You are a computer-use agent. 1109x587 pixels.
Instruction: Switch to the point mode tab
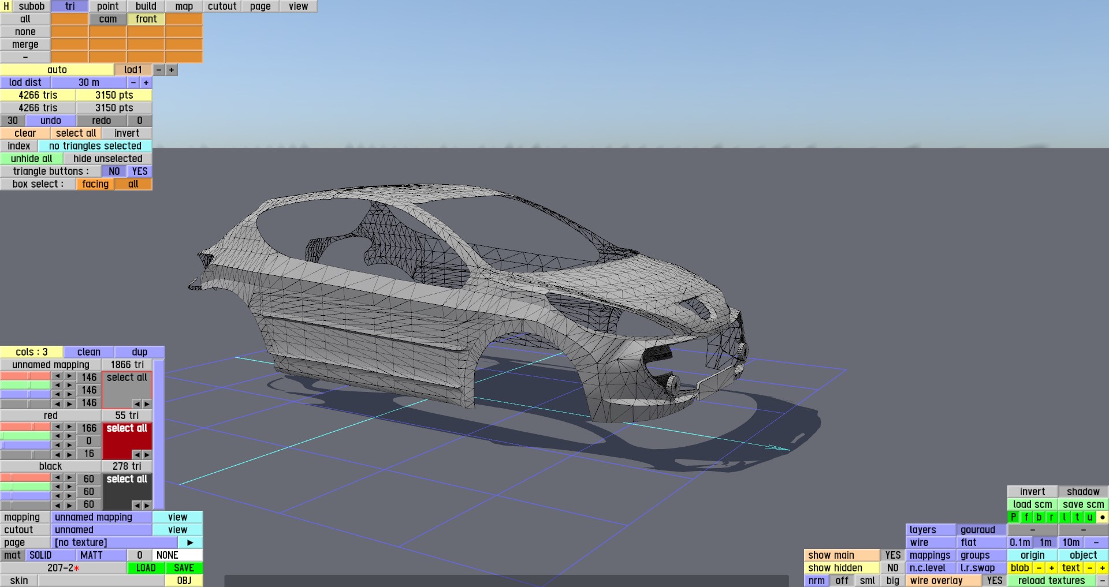coord(108,6)
